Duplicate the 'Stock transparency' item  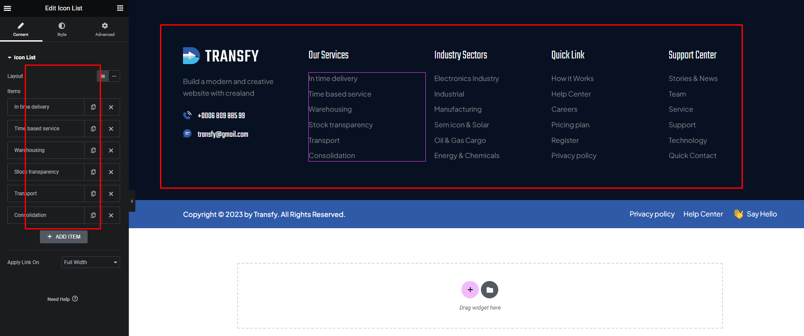click(x=93, y=172)
